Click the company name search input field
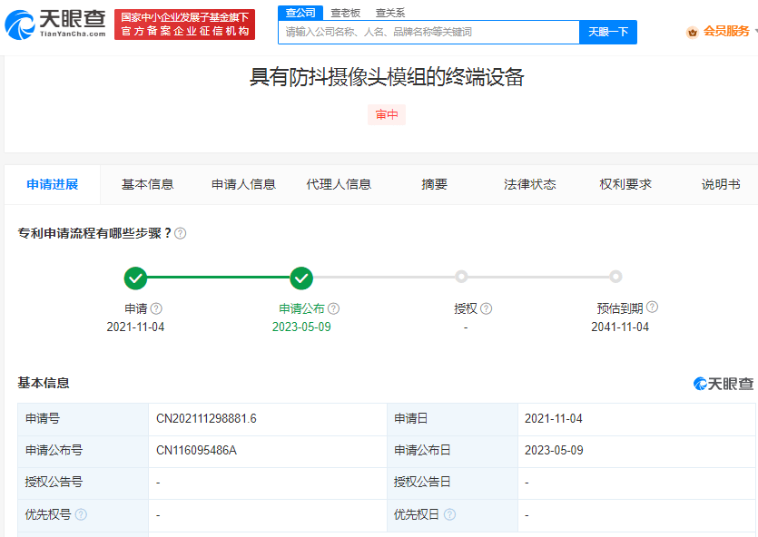This screenshot has width=758, height=537. (428, 32)
